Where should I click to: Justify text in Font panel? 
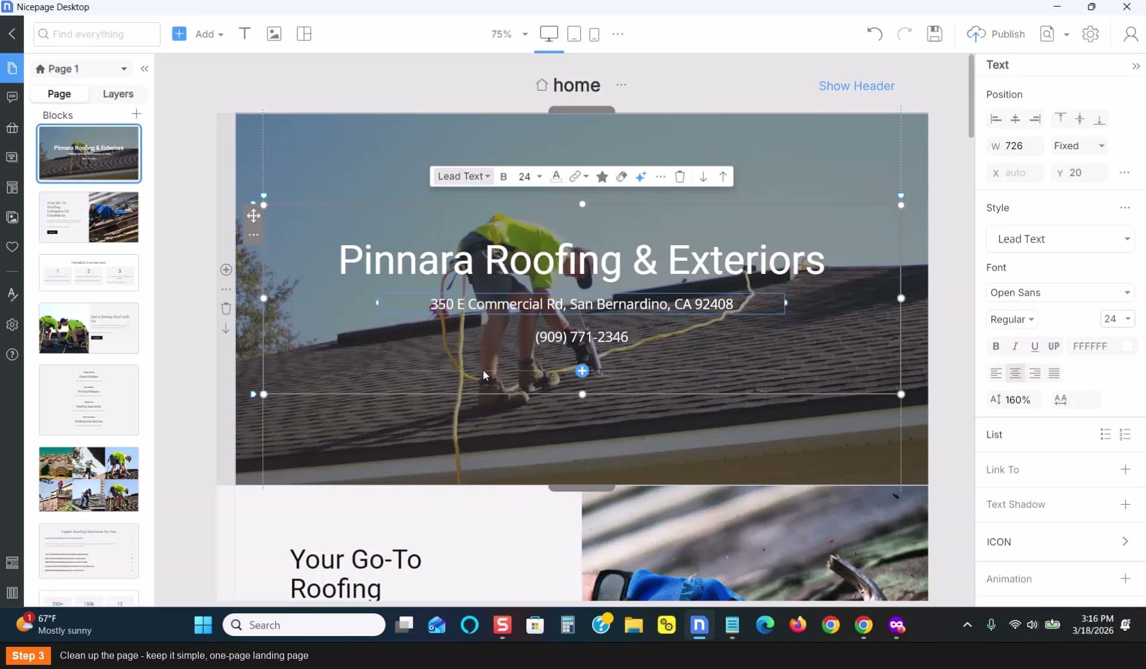(x=1054, y=373)
